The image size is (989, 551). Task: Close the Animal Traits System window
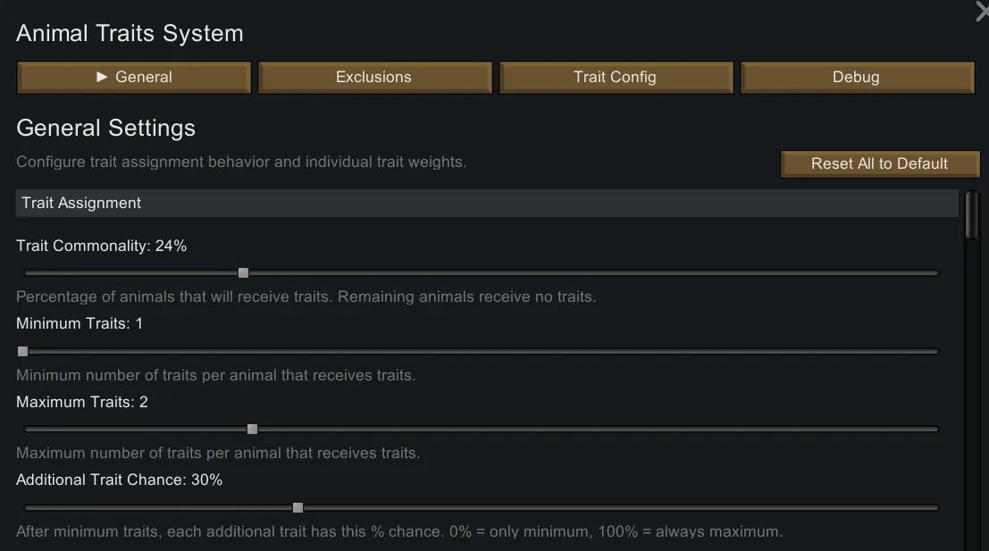[x=982, y=11]
